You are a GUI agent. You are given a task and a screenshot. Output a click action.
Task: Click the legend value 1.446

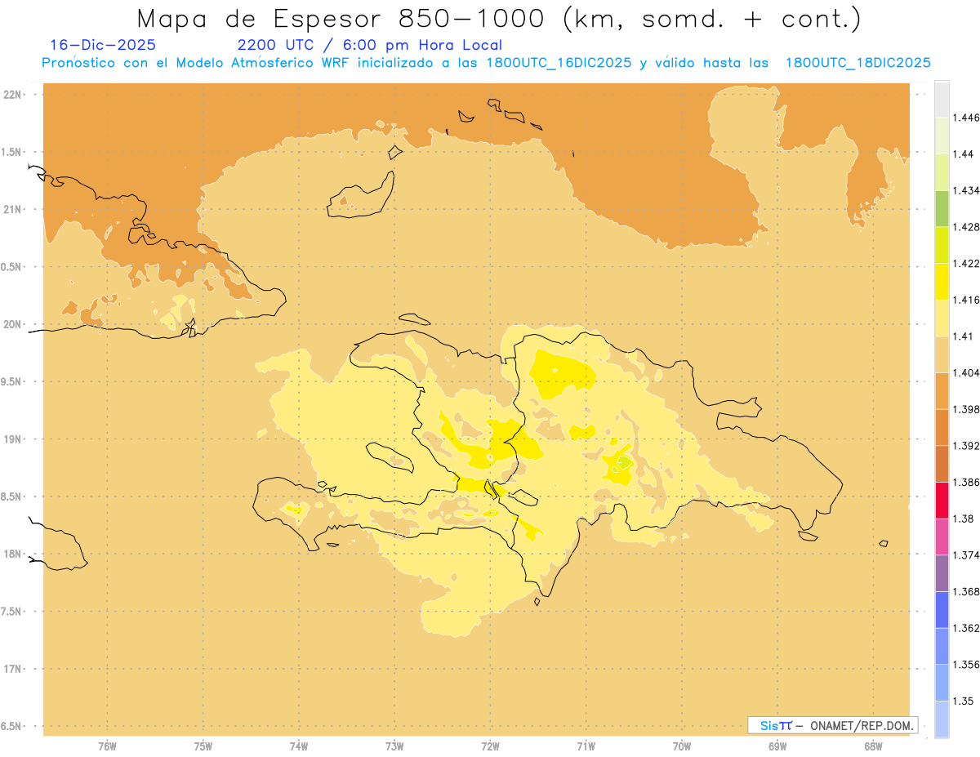point(966,118)
